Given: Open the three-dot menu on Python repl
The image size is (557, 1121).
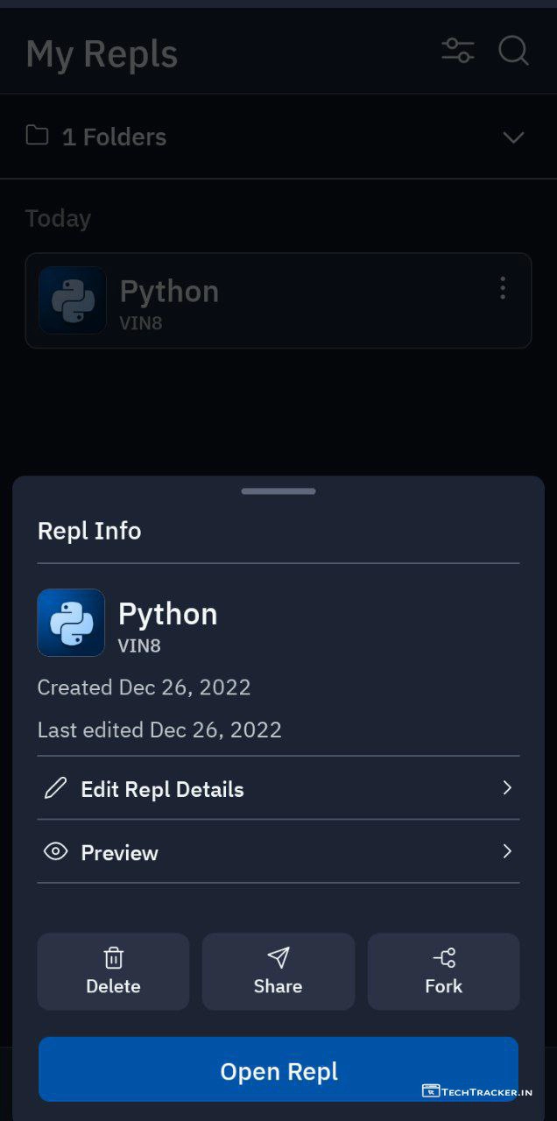Looking at the screenshot, I should [502, 288].
